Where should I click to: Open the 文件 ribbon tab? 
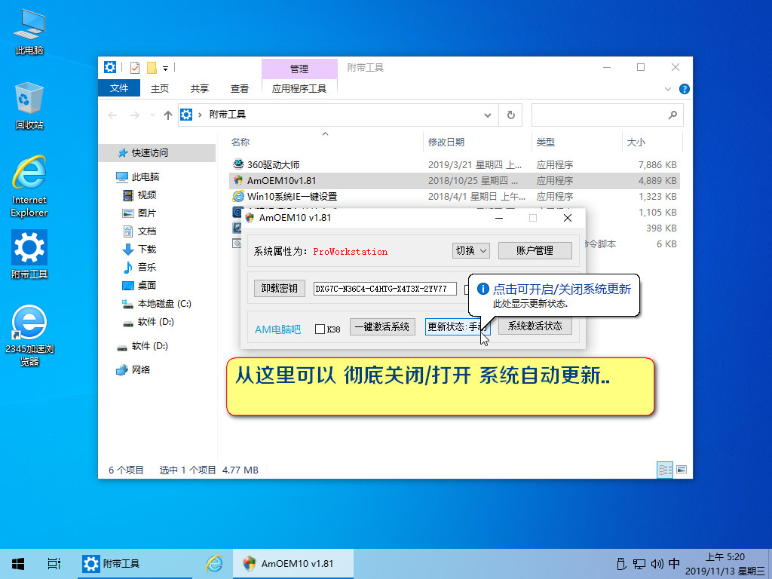pyautogui.click(x=119, y=88)
